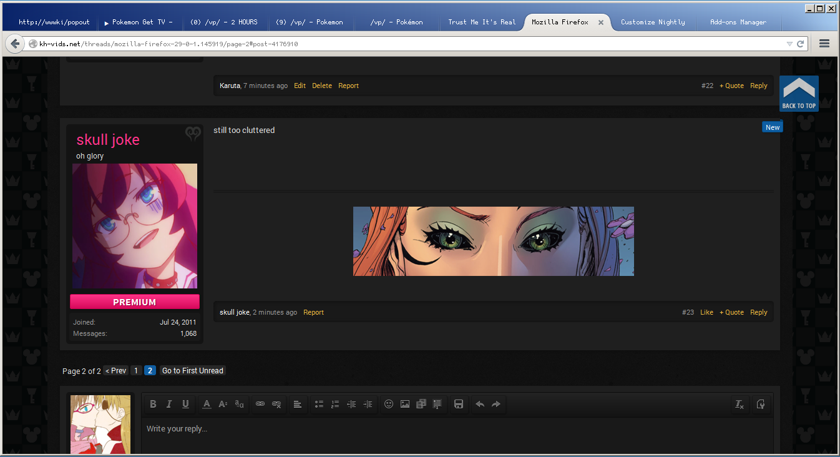Open the text color picker
The height and width of the screenshot is (457, 840).
[x=207, y=404]
